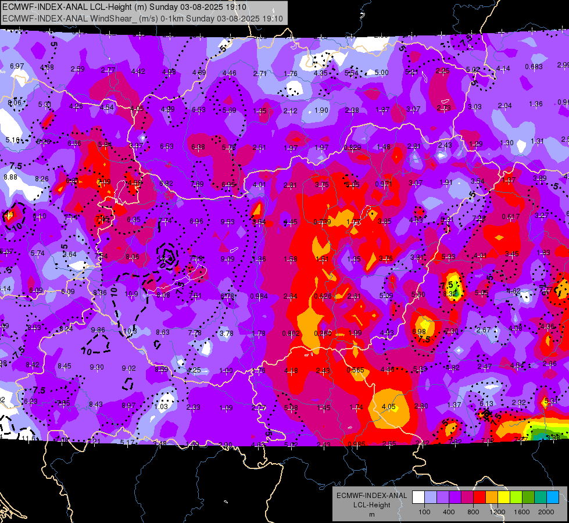This screenshot has width=569, height=523.
Task: Click the legend tick label 400
Action: pos(449,512)
